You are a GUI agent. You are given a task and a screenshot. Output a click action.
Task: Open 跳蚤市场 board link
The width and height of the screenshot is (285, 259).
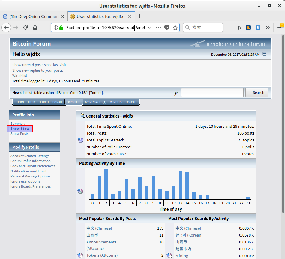[x=183, y=249]
